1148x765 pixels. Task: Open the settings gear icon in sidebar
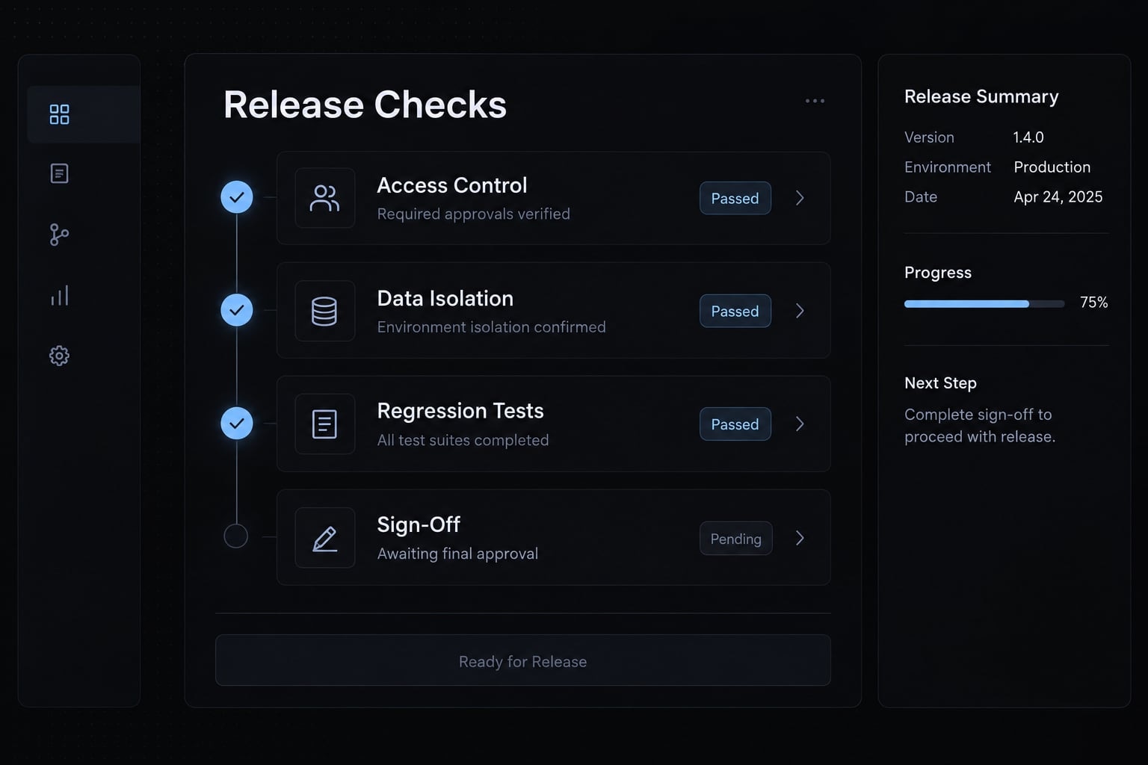click(x=59, y=356)
